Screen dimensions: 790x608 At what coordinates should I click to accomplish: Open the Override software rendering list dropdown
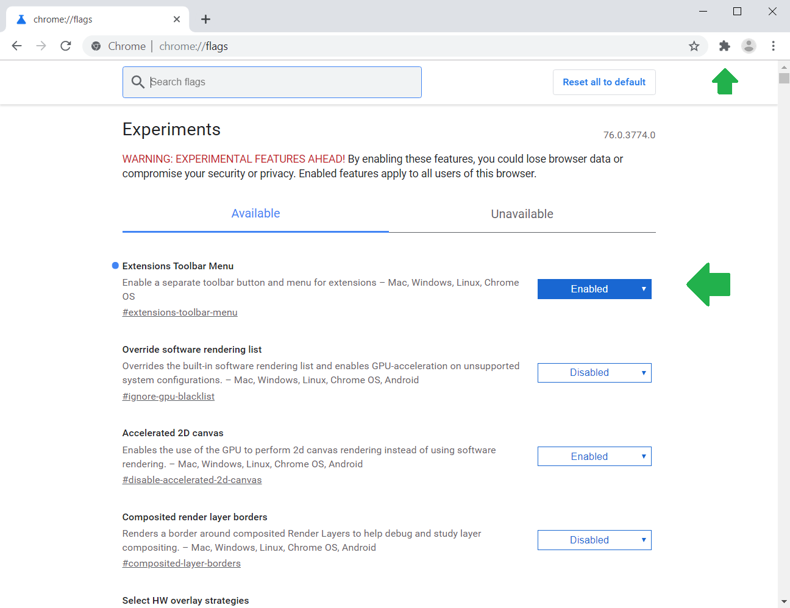tap(594, 372)
